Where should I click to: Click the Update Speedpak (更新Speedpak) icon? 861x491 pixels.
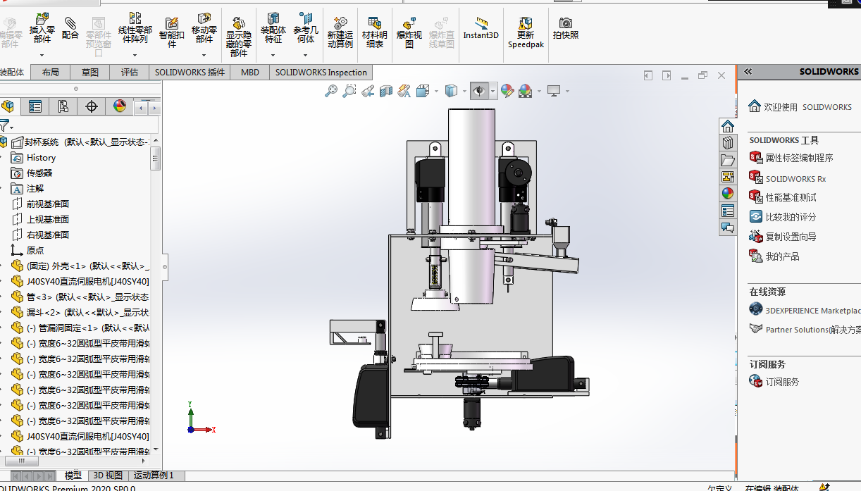click(x=526, y=23)
